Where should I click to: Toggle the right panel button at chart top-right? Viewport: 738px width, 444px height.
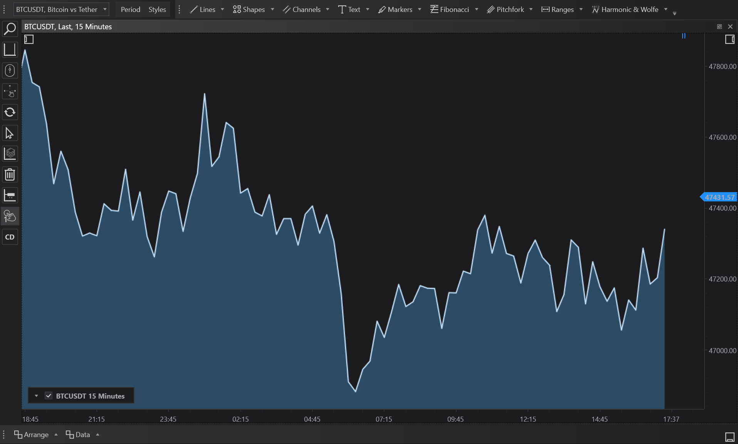(730, 39)
